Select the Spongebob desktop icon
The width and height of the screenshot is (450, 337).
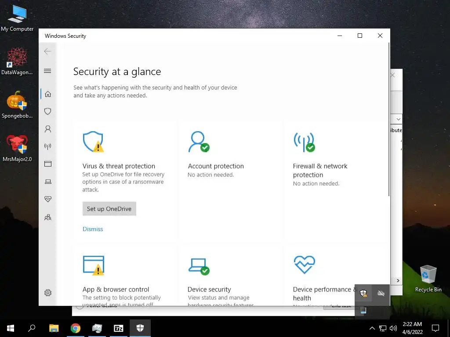coord(17,104)
